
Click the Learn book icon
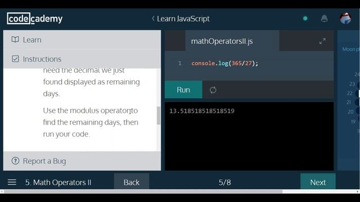click(15, 39)
